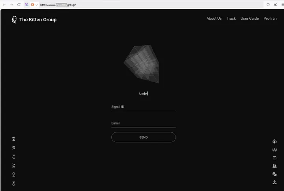Screen dimensions: 284x191
Task: Click the rotating 3D polygon graphic
Action: coord(142,64)
